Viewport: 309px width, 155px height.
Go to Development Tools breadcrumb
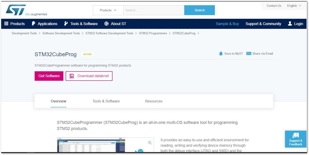point(24,33)
